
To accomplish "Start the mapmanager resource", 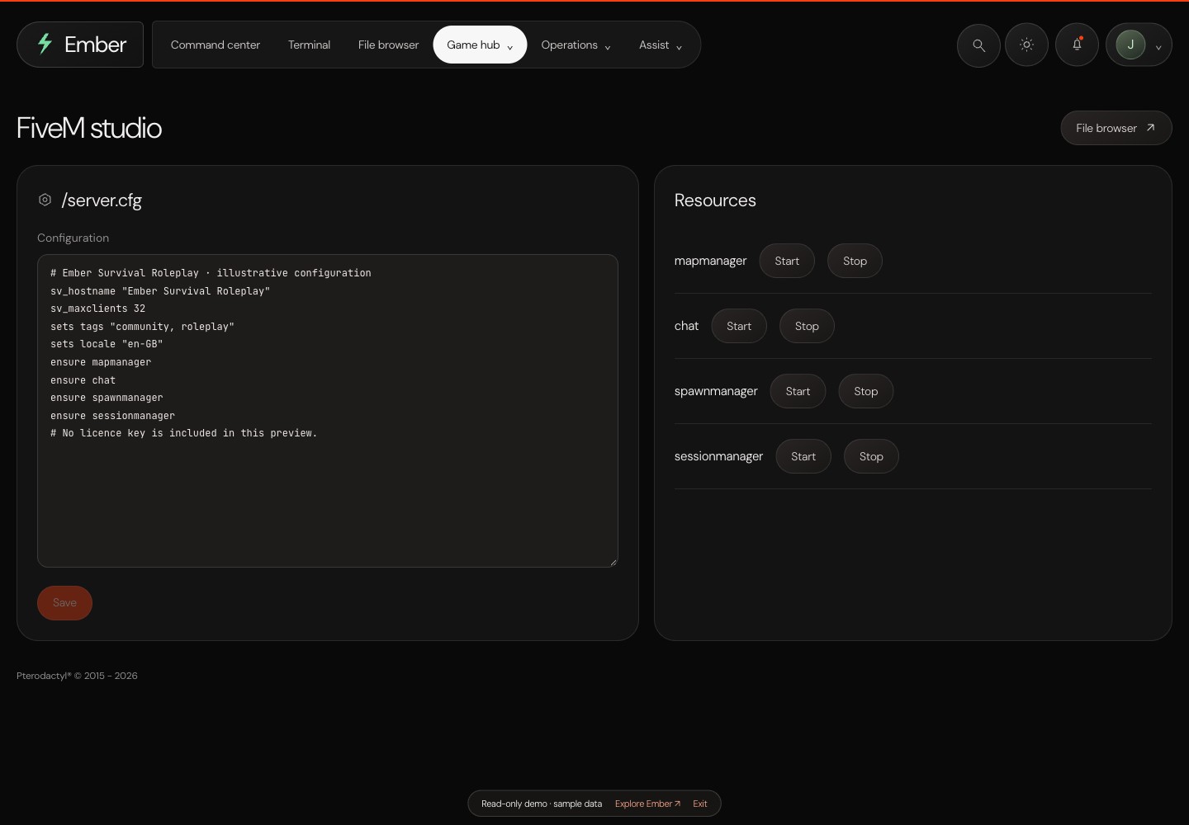I will coord(787,261).
